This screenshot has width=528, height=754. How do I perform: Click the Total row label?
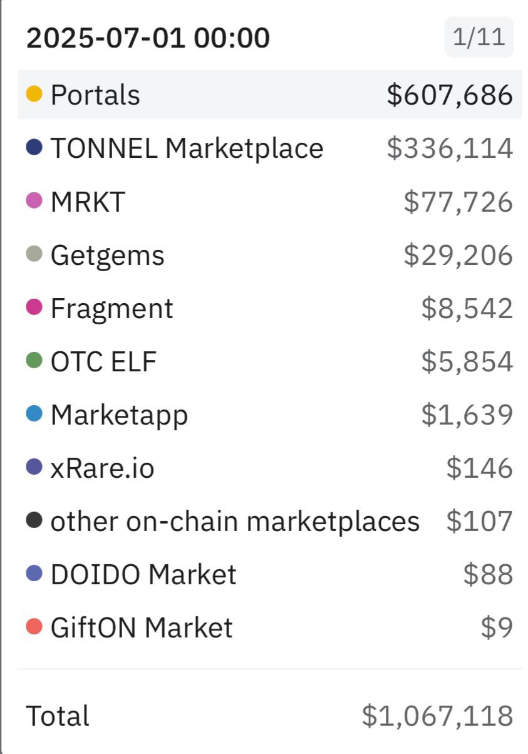tap(58, 716)
